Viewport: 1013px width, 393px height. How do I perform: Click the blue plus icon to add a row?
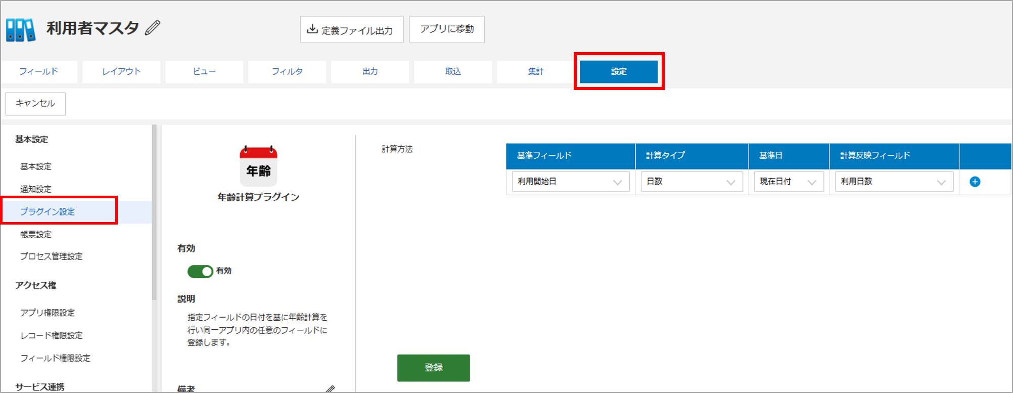coord(975,182)
